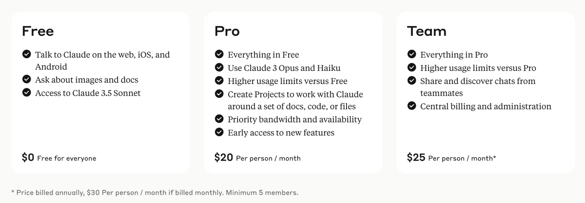Click checkmark beside Talk to Claude on web
Viewport: 585px width, 203px height.
(27, 54)
